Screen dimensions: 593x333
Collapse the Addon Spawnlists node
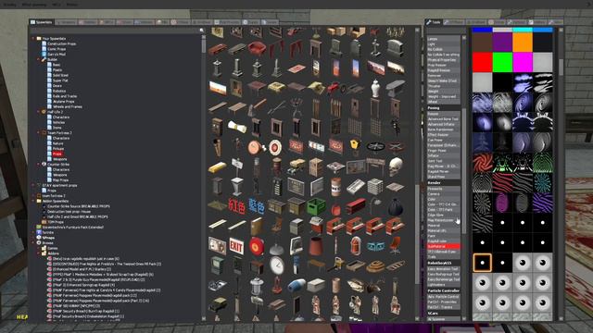(33, 202)
